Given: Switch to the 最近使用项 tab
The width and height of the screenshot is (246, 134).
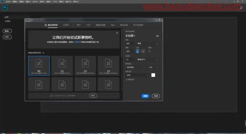Looking at the screenshot, I should point(51,25).
